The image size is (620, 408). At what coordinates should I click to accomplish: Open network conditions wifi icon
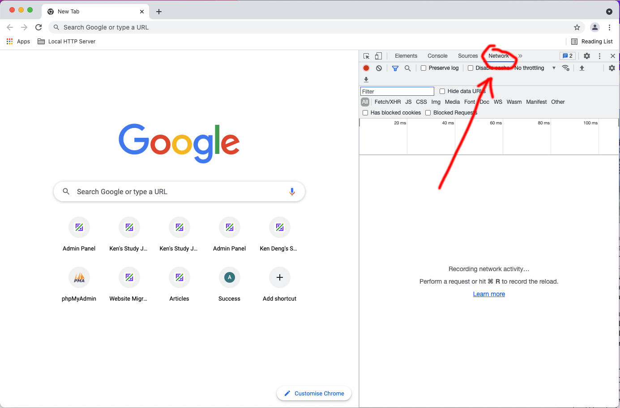(566, 68)
